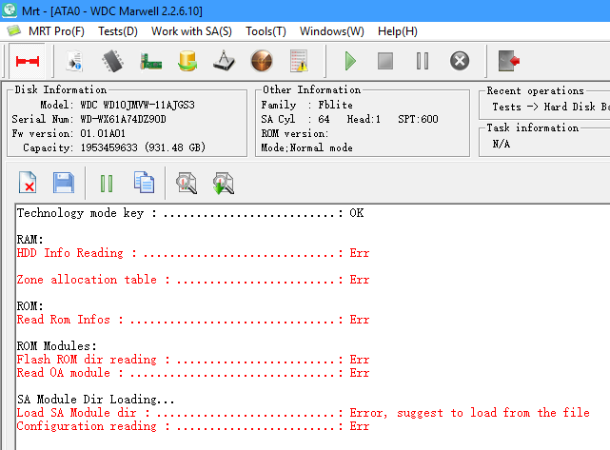Click the Technology mode key OK log line
Screen dimensions: 610x450
pos(190,213)
